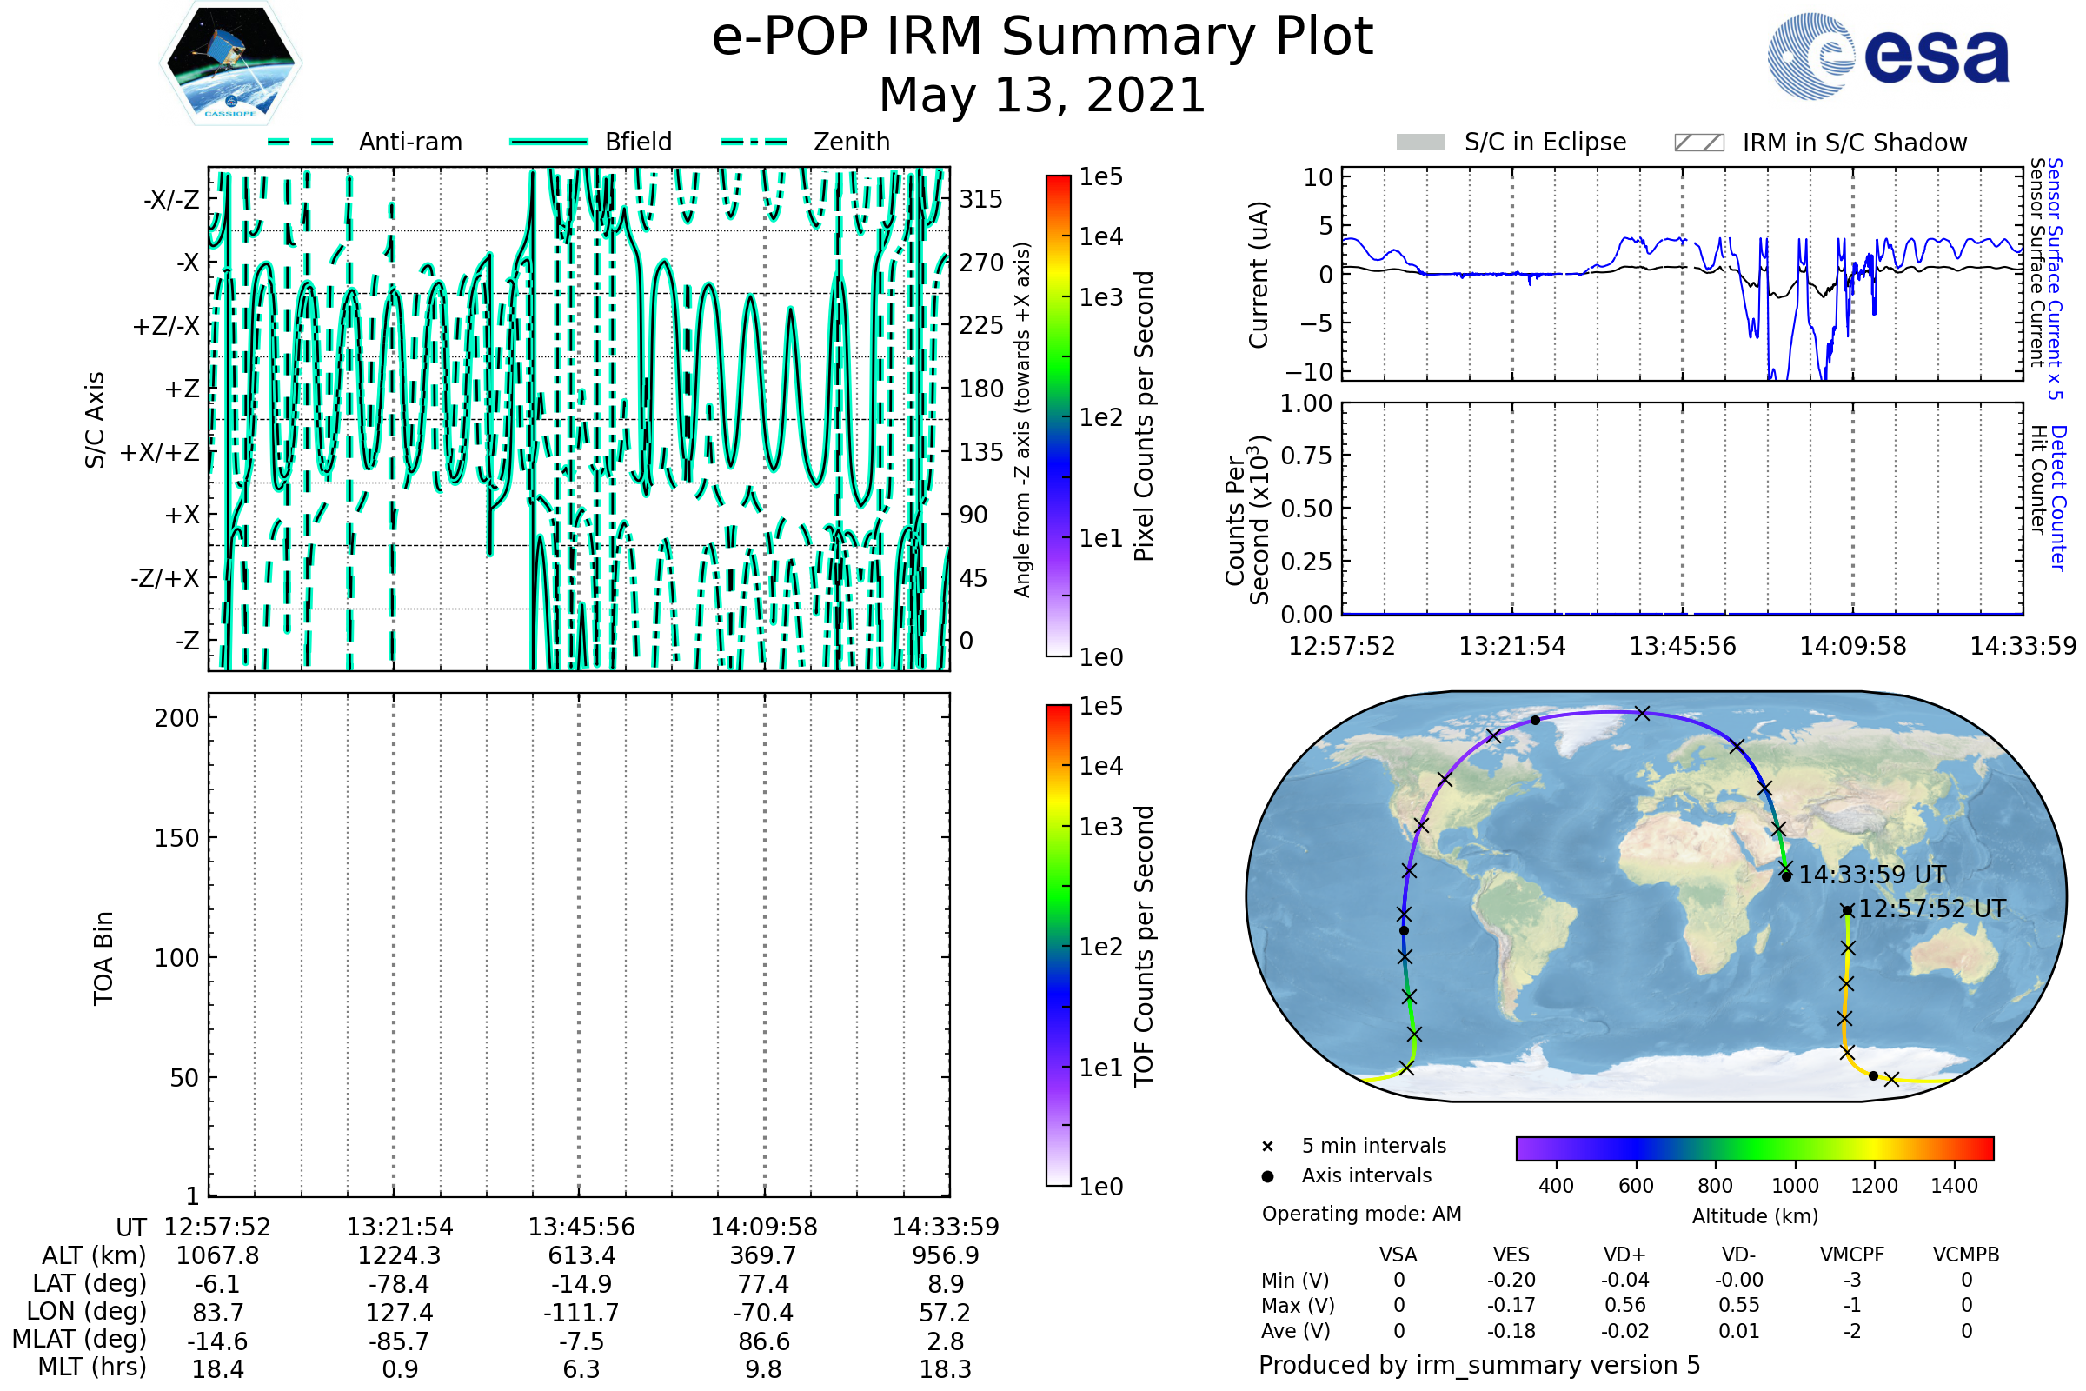Click the May 13, 2021 date heading
This screenshot has width=2086, height=1391.
click(1042, 96)
